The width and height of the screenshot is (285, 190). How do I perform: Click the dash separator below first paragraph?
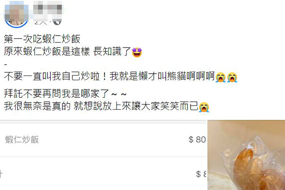pos(6,65)
